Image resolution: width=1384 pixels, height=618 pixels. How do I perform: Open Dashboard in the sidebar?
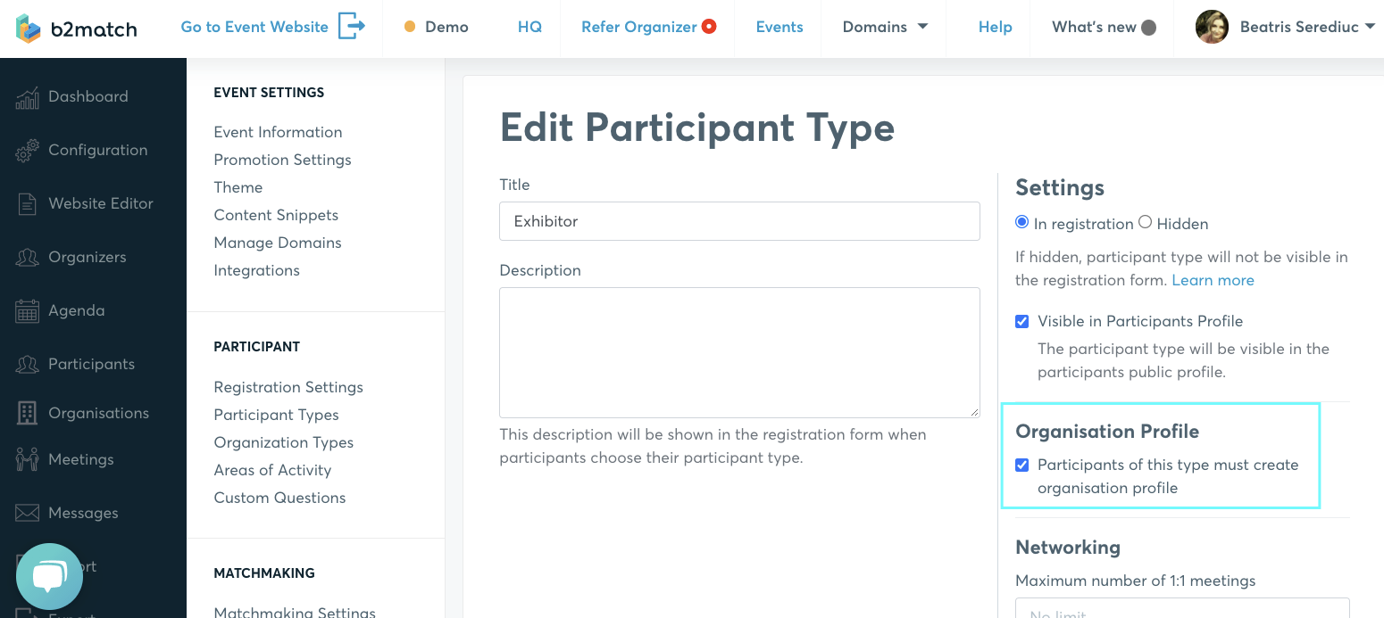[x=88, y=96]
